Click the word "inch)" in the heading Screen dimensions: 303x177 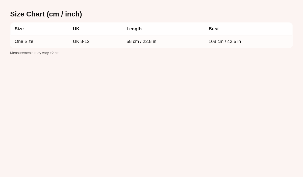[x=73, y=14]
